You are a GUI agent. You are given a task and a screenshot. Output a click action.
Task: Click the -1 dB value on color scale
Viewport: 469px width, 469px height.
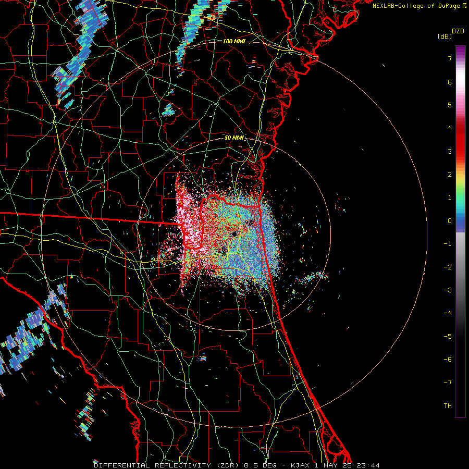click(448, 244)
